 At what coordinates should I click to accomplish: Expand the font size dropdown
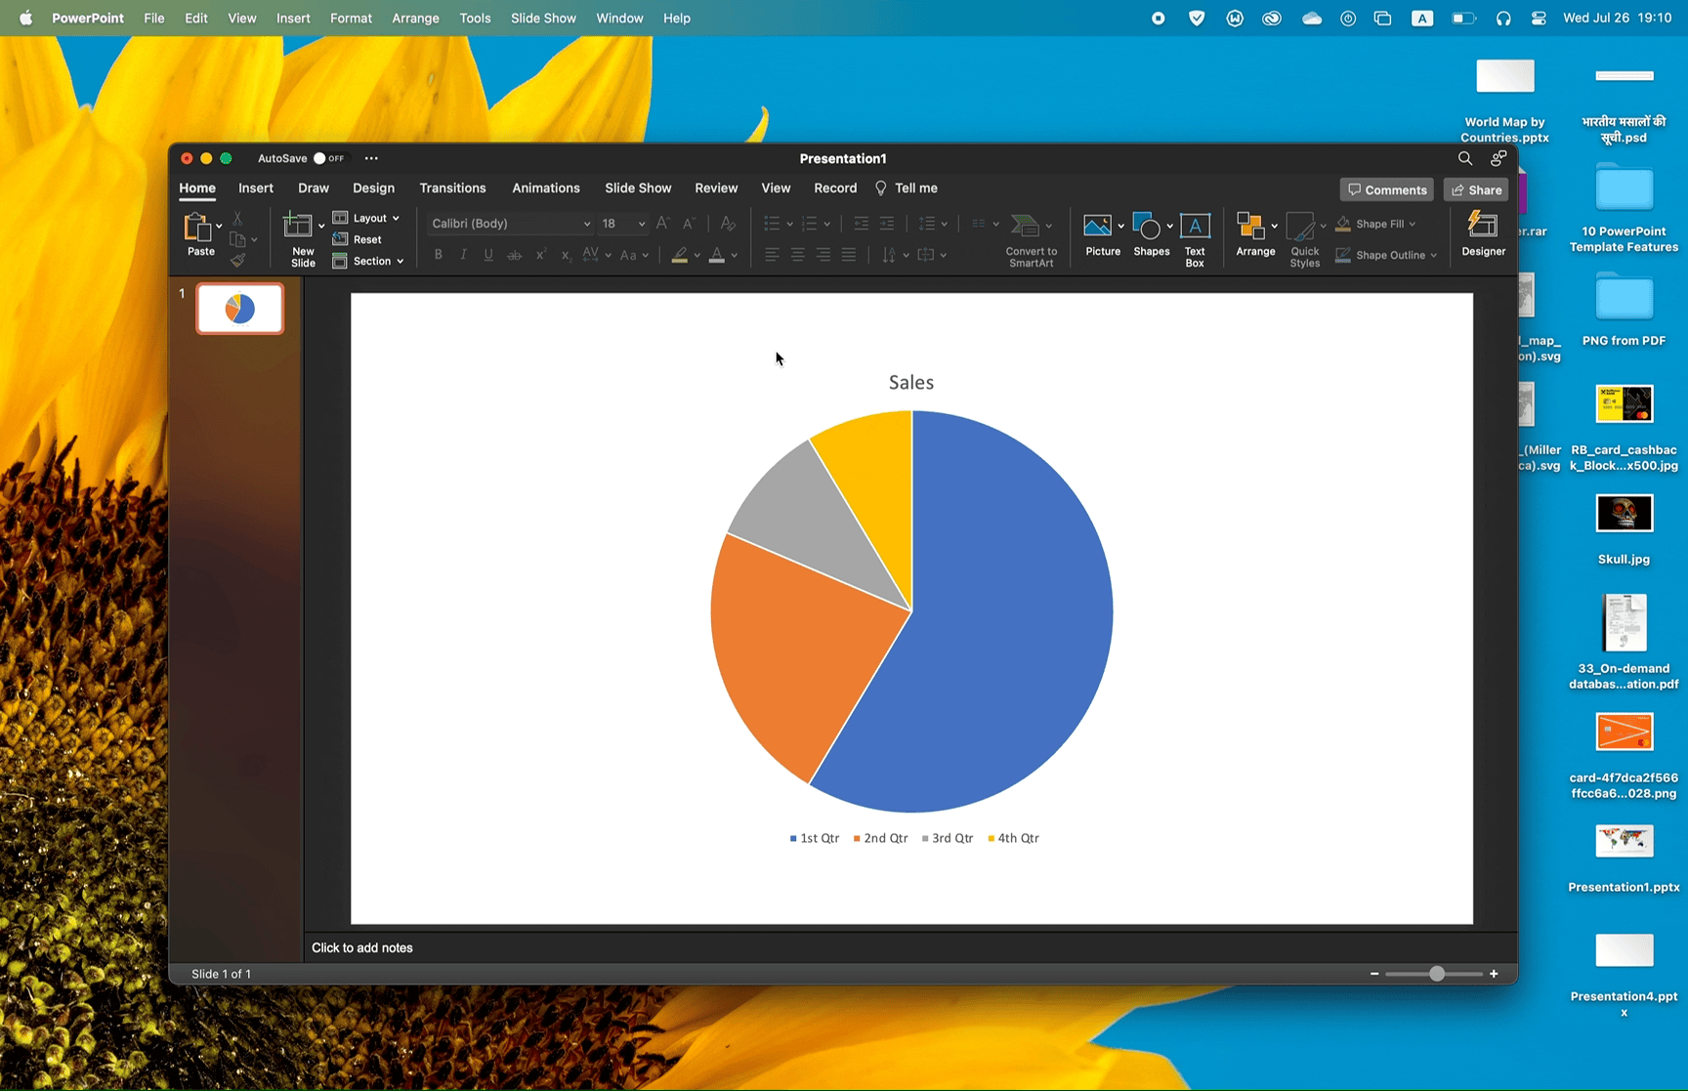[641, 224]
